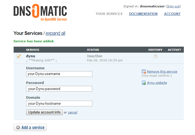Click the dnsomaticuser username text
This screenshot has height=135, width=195.
point(152,6)
